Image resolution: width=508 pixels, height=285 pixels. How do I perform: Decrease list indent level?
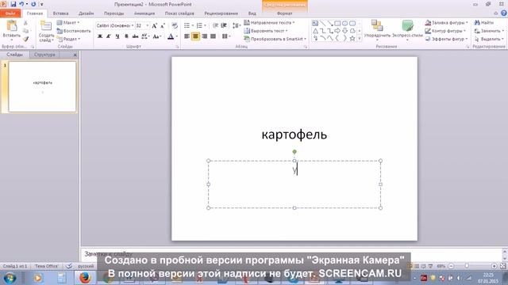(215, 25)
